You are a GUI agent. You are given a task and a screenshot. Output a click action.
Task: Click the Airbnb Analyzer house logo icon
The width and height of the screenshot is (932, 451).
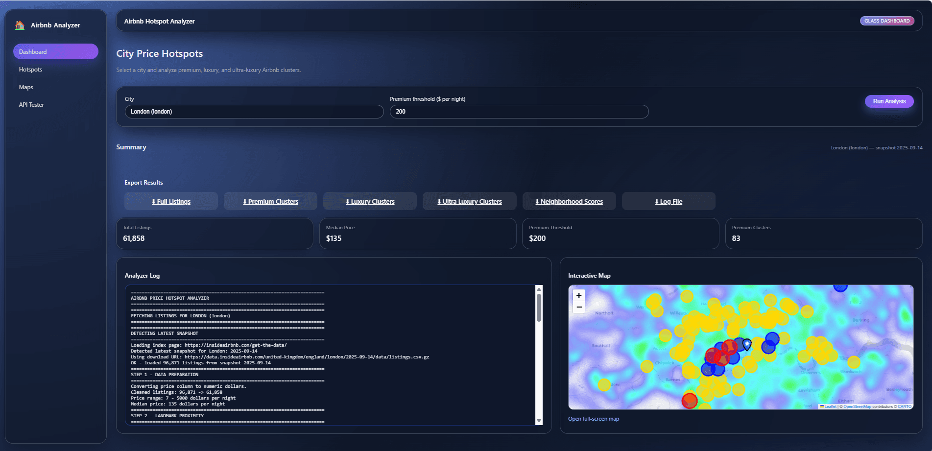pos(20,25)
